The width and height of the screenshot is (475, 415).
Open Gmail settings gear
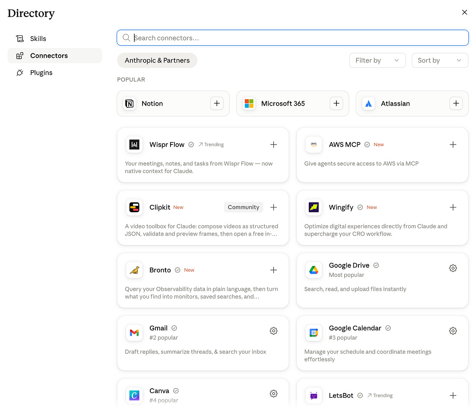[x=273, y=331]
